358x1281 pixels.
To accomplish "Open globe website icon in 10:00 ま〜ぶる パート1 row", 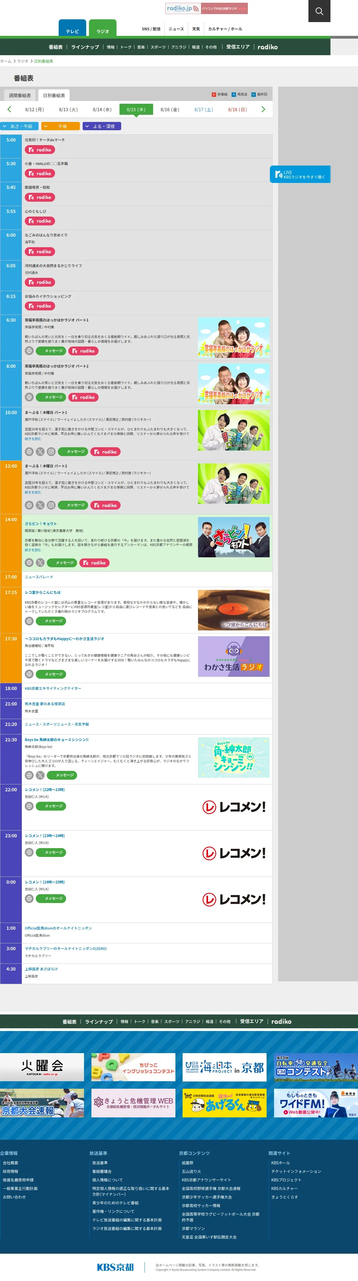I will [29, 452].
